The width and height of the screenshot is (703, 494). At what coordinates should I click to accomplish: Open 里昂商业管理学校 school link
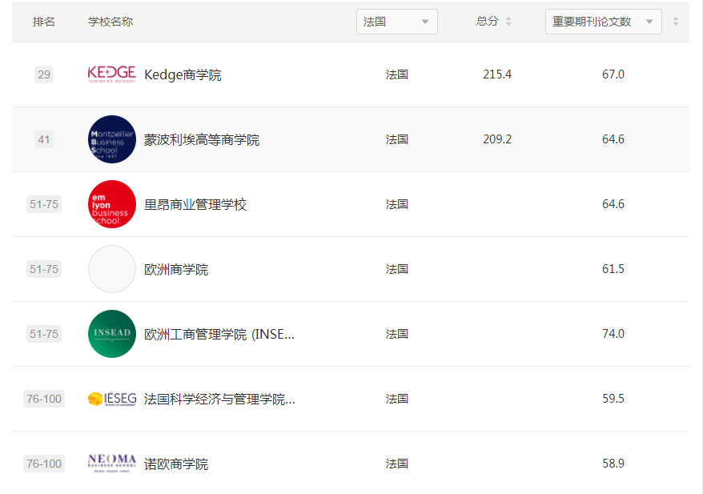(x=195, y=204)
